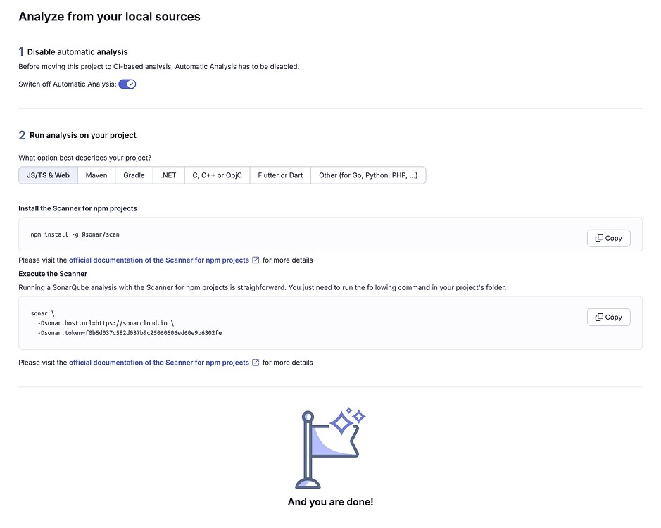Switch to the Maven option
661x528 pixels.
coord(96,175)
